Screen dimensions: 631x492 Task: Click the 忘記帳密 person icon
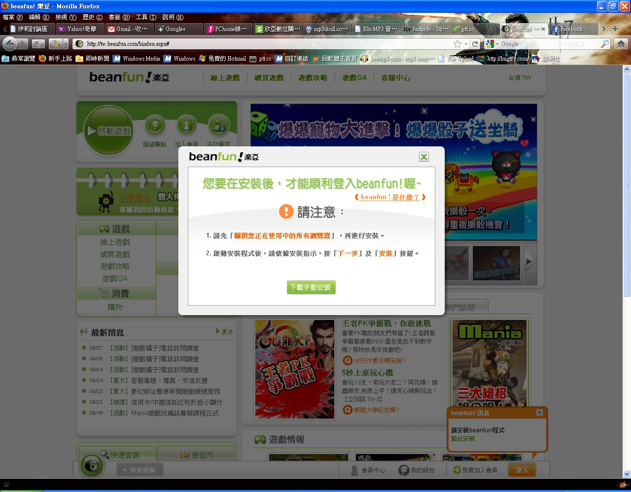218,126
